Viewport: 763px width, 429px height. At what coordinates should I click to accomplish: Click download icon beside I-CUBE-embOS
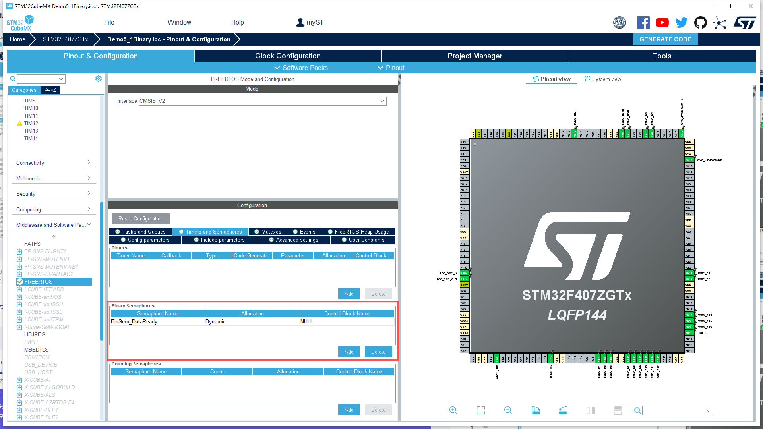[19, 297]
